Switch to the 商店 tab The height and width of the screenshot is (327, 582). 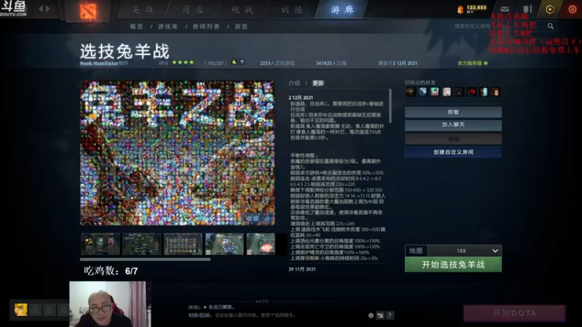pyautogui.click(x=193, y=9)
